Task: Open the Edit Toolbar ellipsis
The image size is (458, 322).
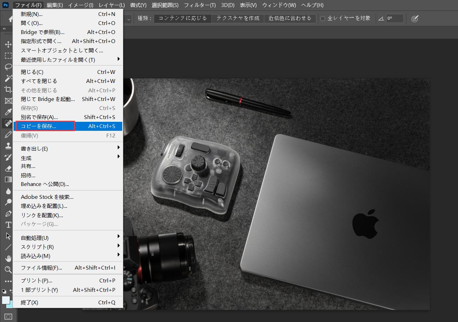Action: [8, 281]
